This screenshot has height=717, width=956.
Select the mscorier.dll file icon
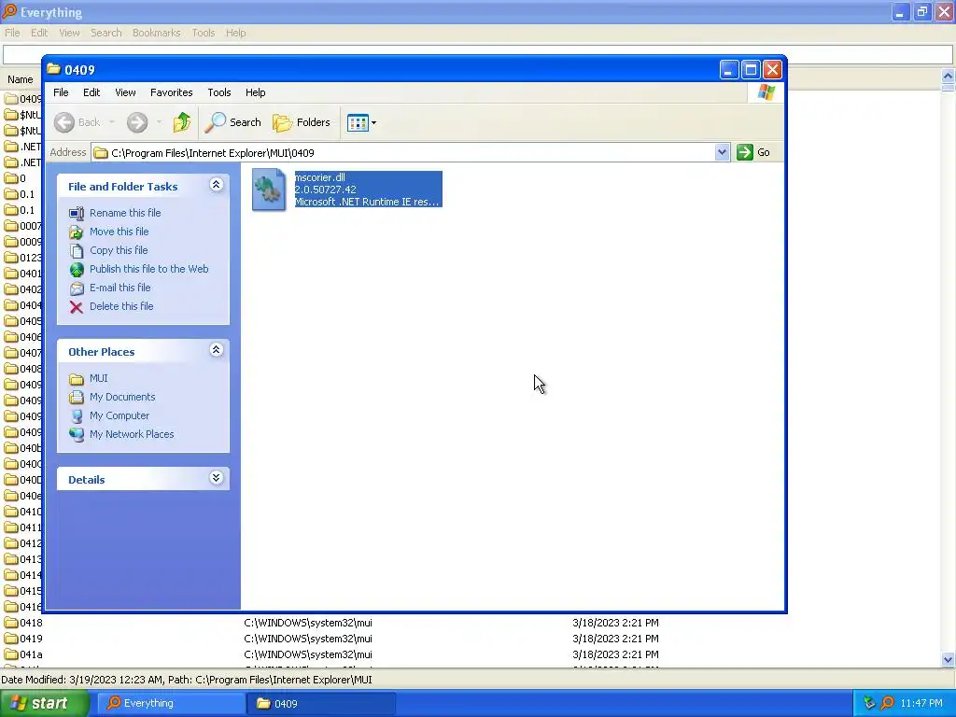(x=269, y=190)
